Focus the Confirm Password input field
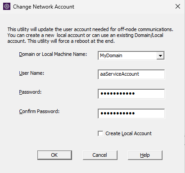This screenshot has height=173, width=185. pos(131,114)
